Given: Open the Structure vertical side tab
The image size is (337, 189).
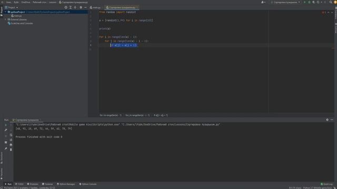Looking at the screenshot, I should coord(2,157).
